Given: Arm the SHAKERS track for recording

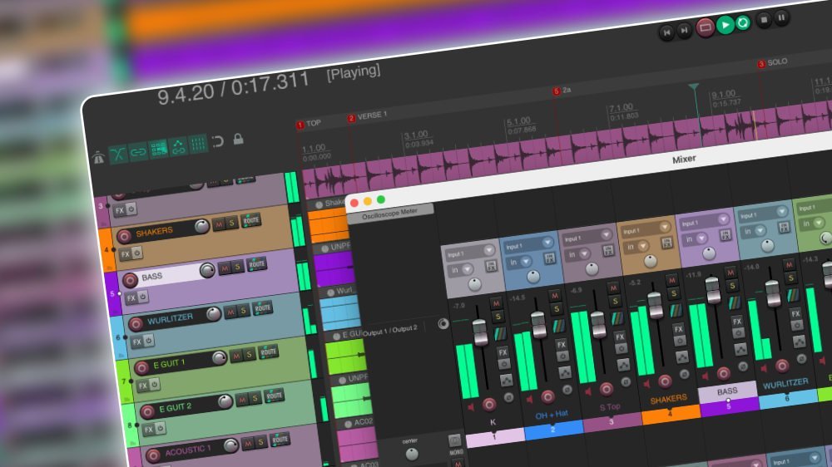Looking at the screenshot, I should tap(124, 236).
